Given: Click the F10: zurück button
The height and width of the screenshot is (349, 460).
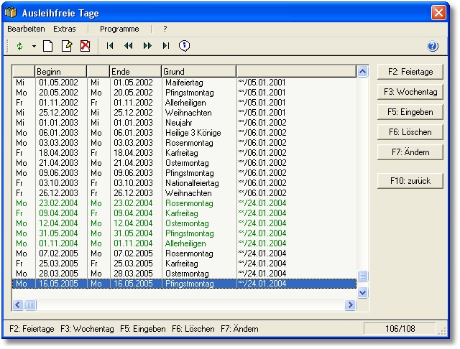Looking at the screenshot, I should (x=410, y=181).
